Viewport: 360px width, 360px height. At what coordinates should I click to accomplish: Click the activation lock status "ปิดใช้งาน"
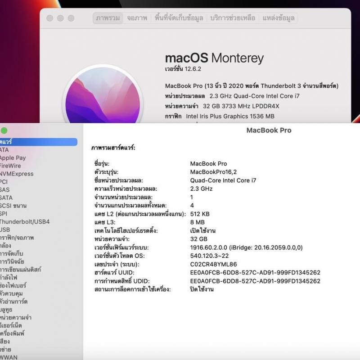[x=202, y=289]
